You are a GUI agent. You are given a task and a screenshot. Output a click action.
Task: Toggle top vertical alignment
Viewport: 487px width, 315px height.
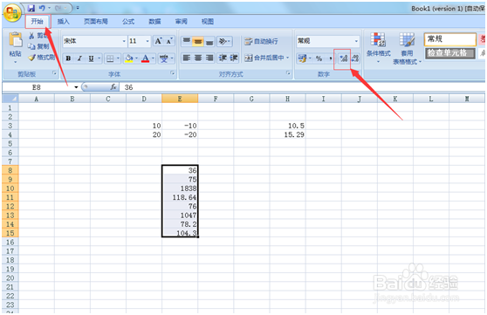tap(187, 41)
